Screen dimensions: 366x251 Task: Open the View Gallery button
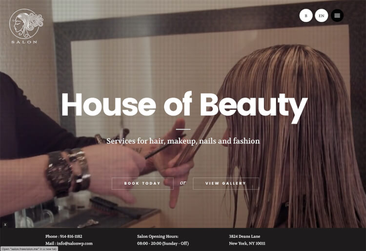(226, 183)
